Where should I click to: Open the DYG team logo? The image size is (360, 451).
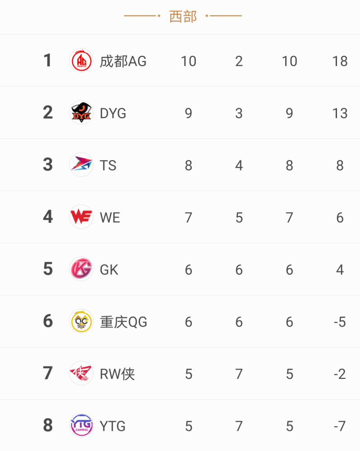[x=81, y=112]
